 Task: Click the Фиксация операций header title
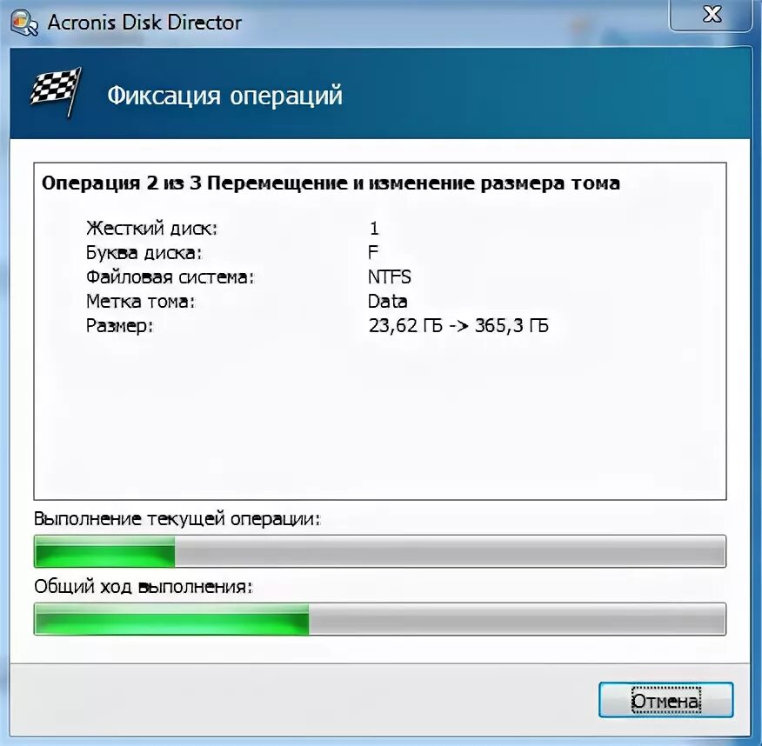point(225,95)
